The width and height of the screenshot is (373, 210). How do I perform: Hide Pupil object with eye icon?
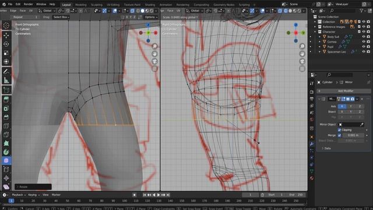point(364,47)
